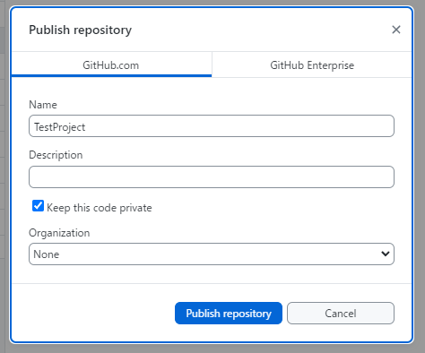Switch to the GitHub.com tab
425x353 pixels.
[x=111, y=65]
